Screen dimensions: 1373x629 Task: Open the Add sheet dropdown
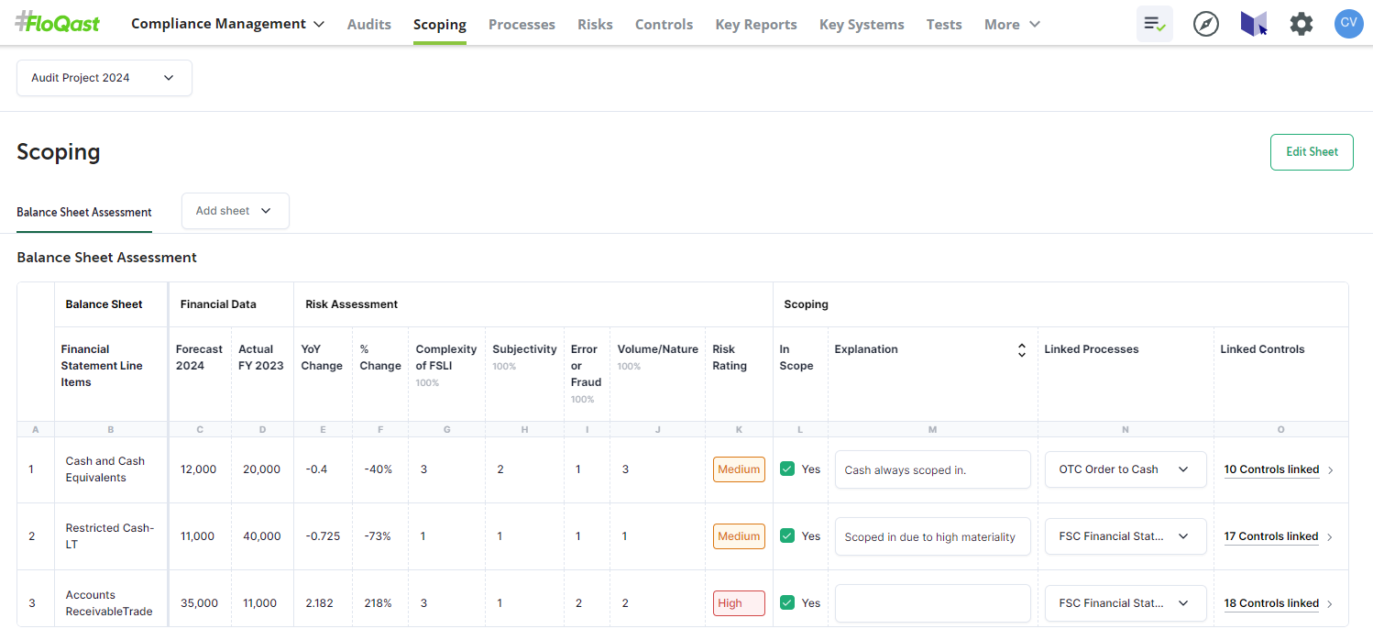point(236,211)
